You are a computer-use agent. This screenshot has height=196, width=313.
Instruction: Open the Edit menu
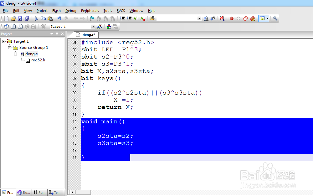pos(16,11)
